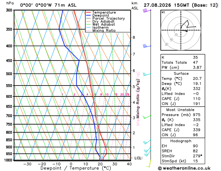Click the 1 km altitude label
The width and height of the screenshot is (221, 171).
134,147
